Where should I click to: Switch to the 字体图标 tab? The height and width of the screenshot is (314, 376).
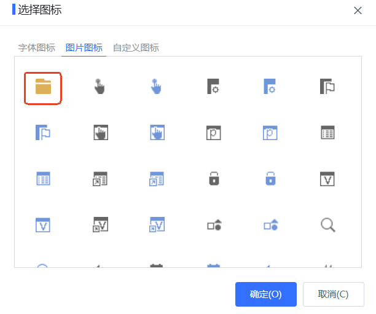point(37,48)
